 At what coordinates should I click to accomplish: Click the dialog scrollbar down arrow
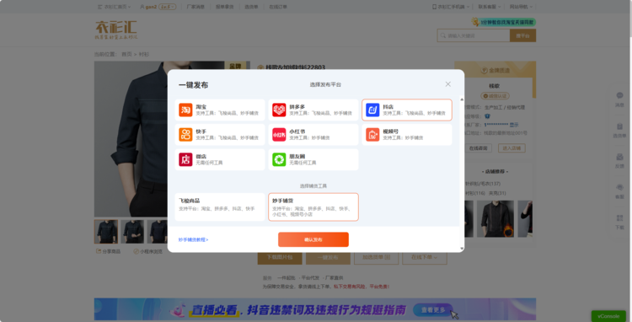[x=462, y=249]
